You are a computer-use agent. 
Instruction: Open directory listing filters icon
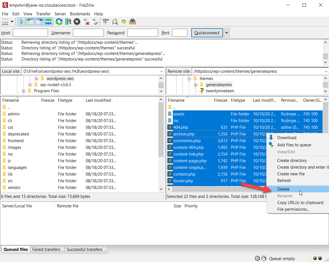(106, 21)
